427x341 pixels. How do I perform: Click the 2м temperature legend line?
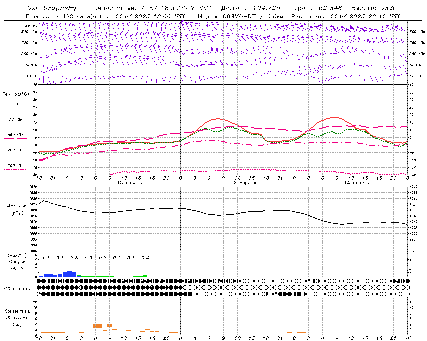pos(15,107)
